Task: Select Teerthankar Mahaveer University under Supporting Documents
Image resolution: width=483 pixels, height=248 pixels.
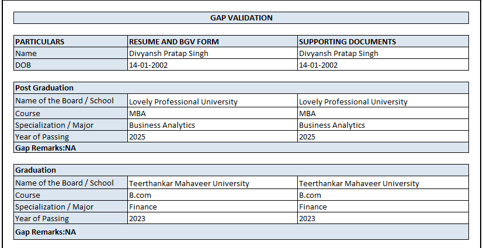Action: (x=359, y=183)
